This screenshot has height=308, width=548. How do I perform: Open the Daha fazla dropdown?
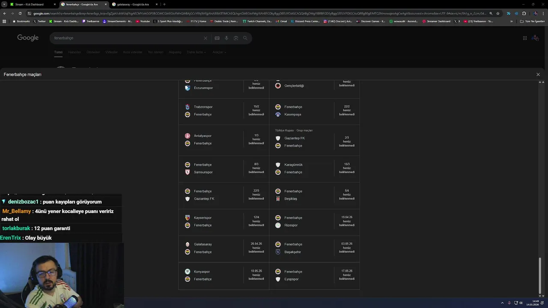196,52
